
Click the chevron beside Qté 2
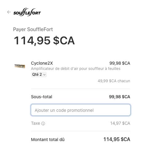coord(44,75)
